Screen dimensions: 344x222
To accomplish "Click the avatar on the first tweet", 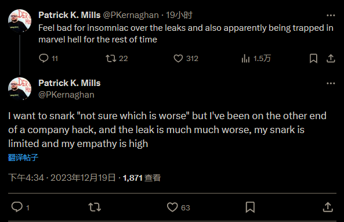I will (x=20, y=21).
